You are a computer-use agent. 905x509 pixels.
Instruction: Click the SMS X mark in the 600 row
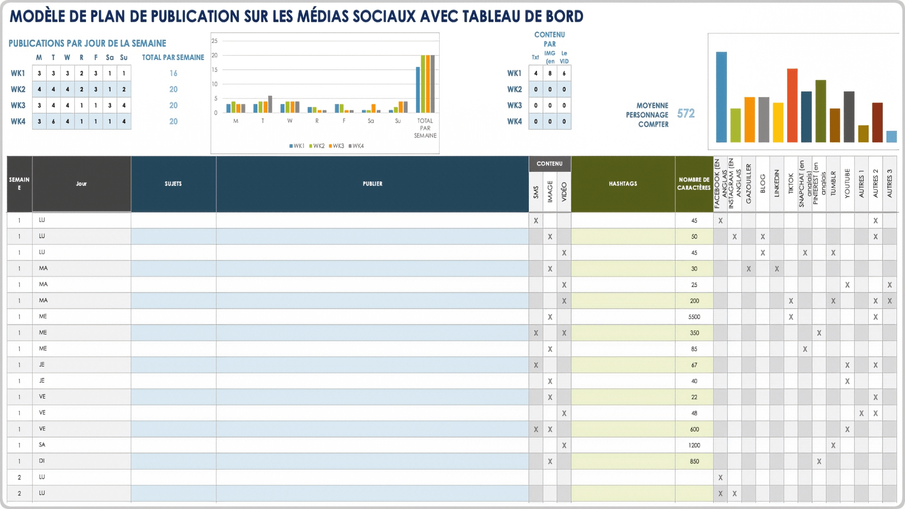point(536,429)
